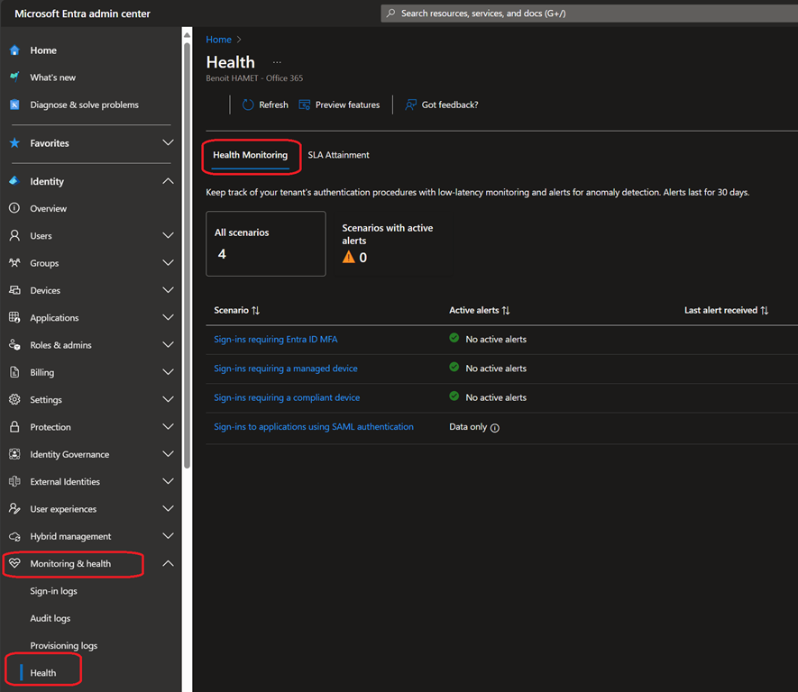Click the Home icon in the sidebar
The height and width of the screenshot is (692, 798).
point(14,50)
